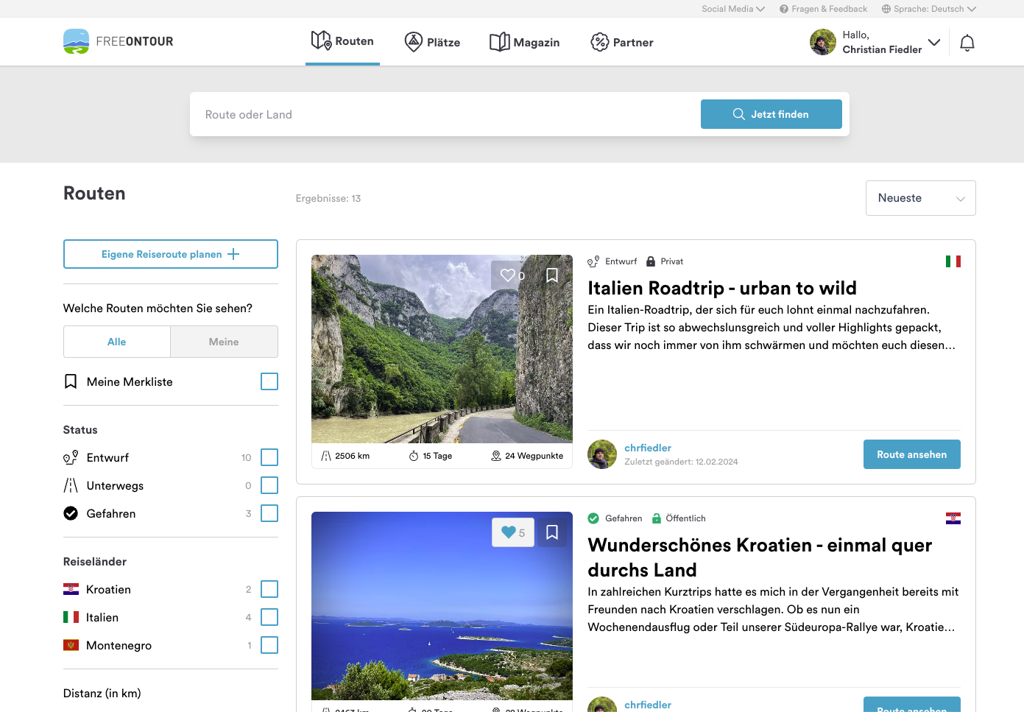Click the Route oder Land search field
The width and height of the screenshot is (1024, 712).
coord(445,114)
